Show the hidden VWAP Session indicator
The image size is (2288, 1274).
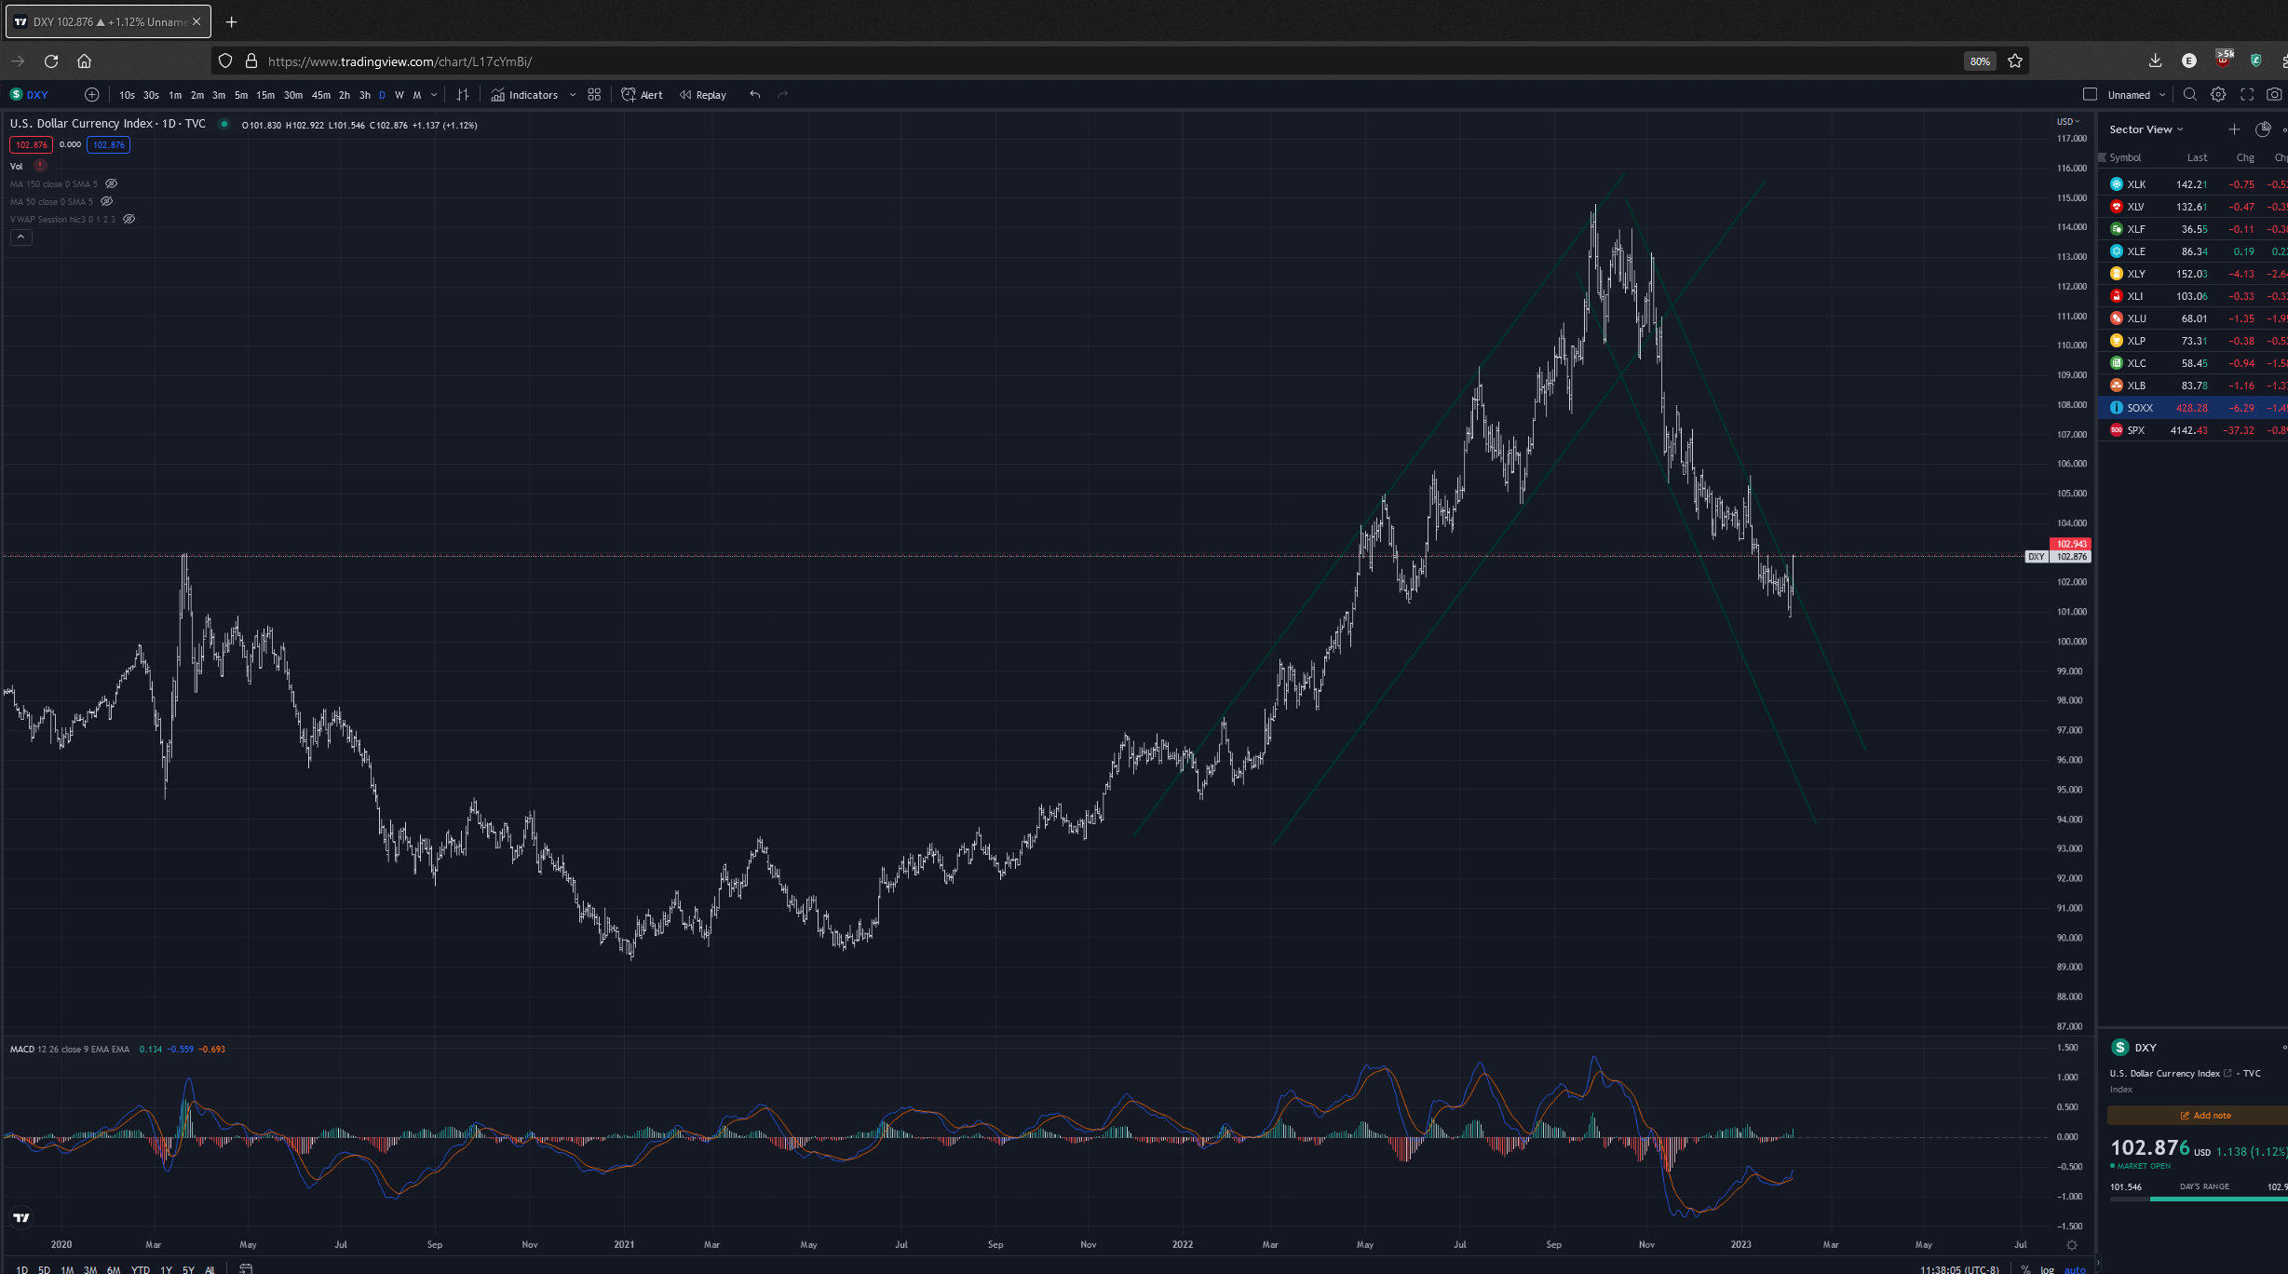[x=129, y=220]
